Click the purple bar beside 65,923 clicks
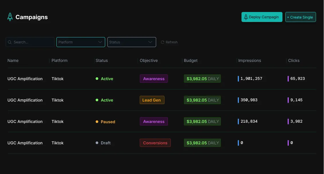324x174 pixels. 288,78
